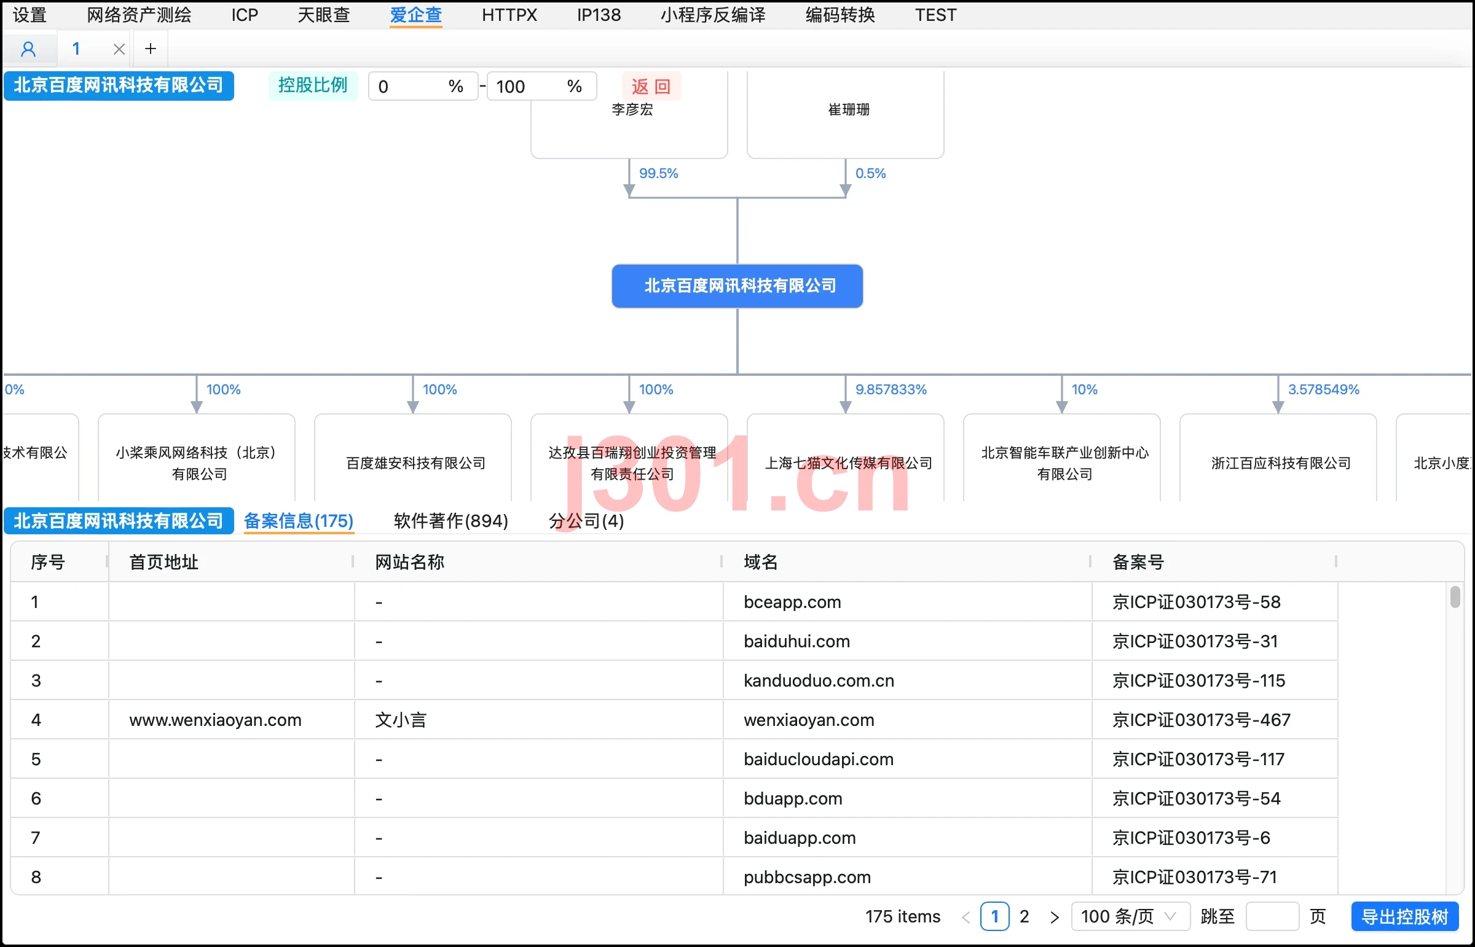Switch to 分公司(4) tab
1475x947 pixels.
point(586,521)
